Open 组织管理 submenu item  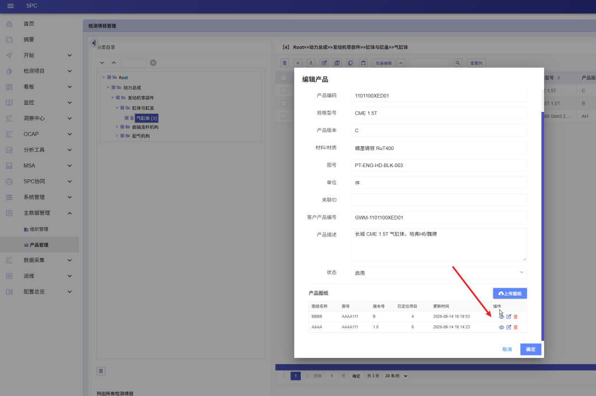(39, 229)
